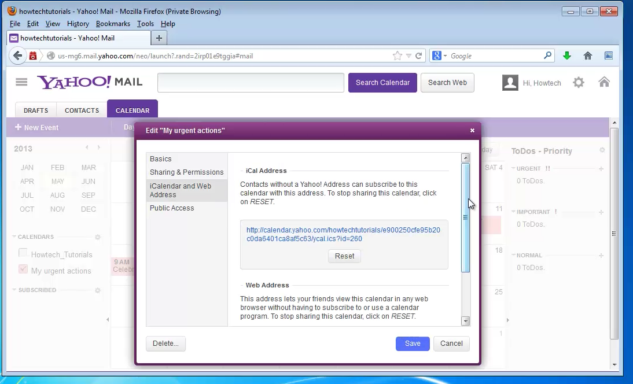Collapse the left sidebar arrow
This screenshot has width=633, height=384.
coord(108,319)
